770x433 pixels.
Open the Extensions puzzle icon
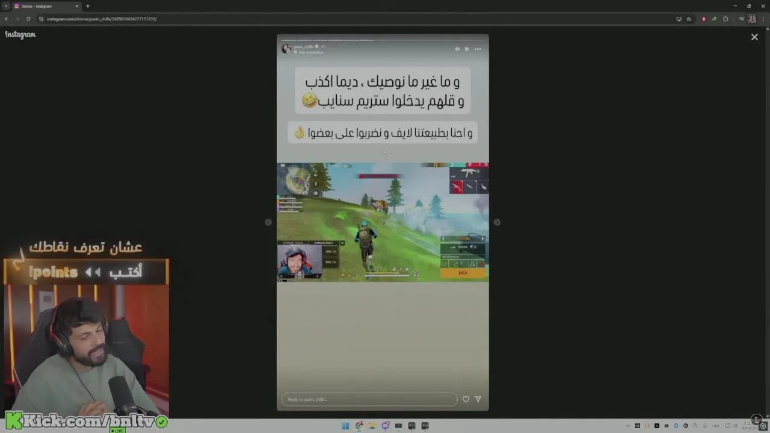[725, 19]
